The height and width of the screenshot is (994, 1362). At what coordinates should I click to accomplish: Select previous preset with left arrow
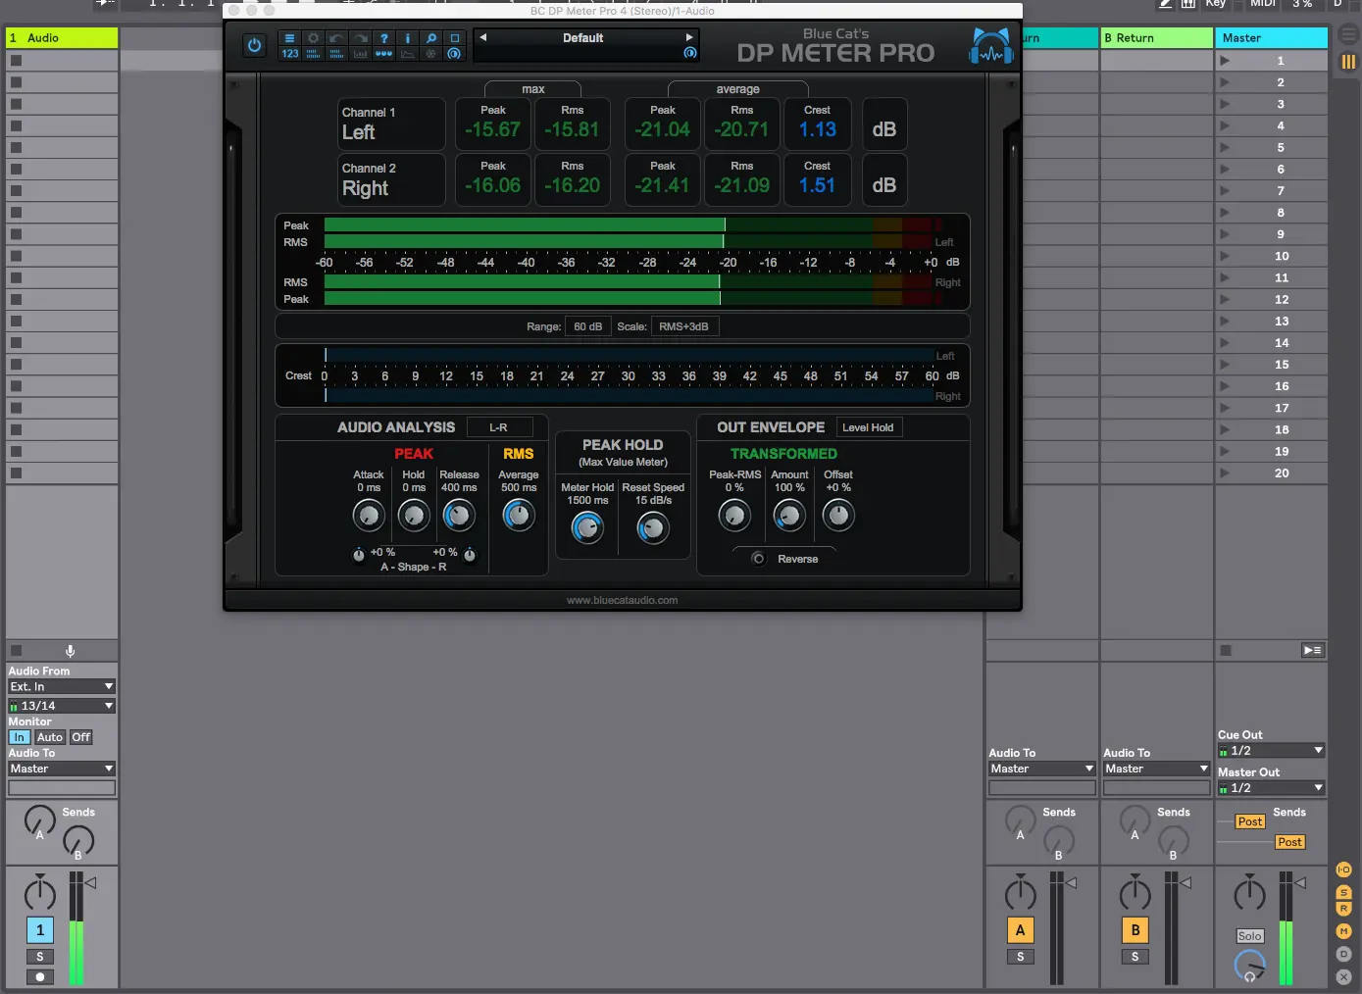[x=483, y=37]
